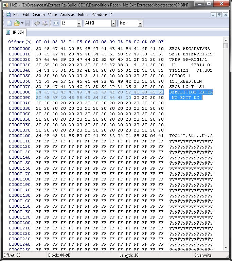Click offset row 00000070
The image size is (232, 261).
pyautogui.click(x=20, y=87)
